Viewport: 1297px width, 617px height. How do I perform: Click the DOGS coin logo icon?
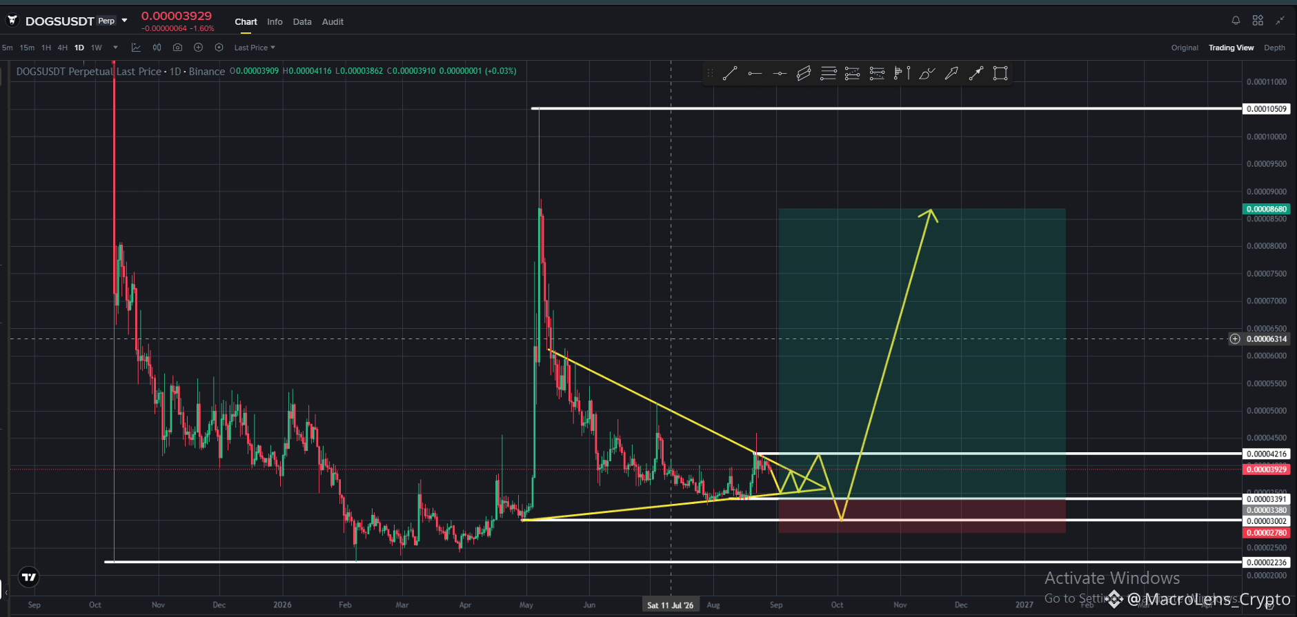pyautogui.click(x=12, y=21)
